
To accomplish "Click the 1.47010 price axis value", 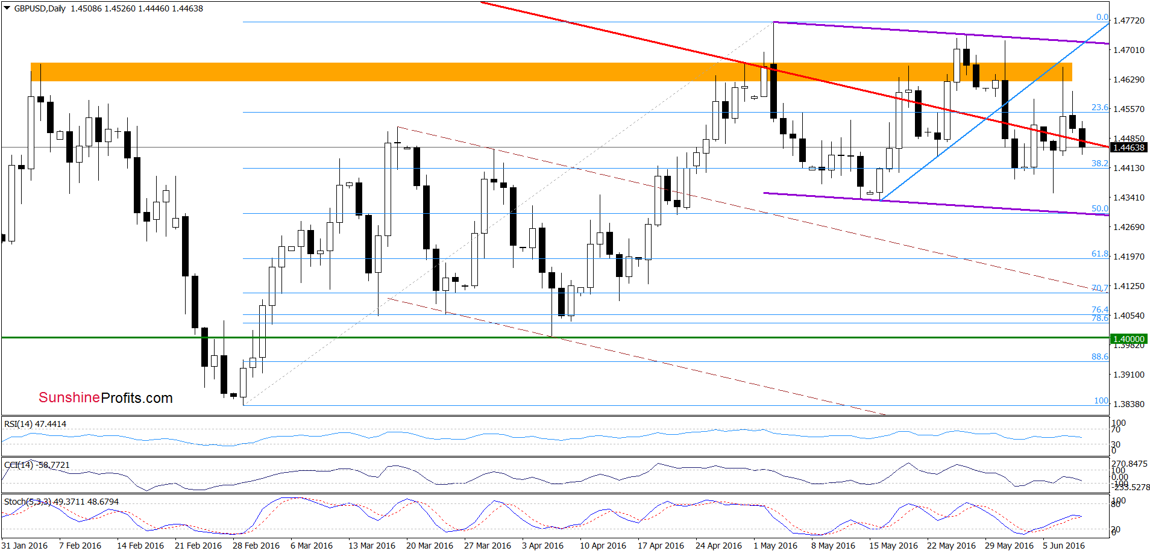I will [1128, 50].
